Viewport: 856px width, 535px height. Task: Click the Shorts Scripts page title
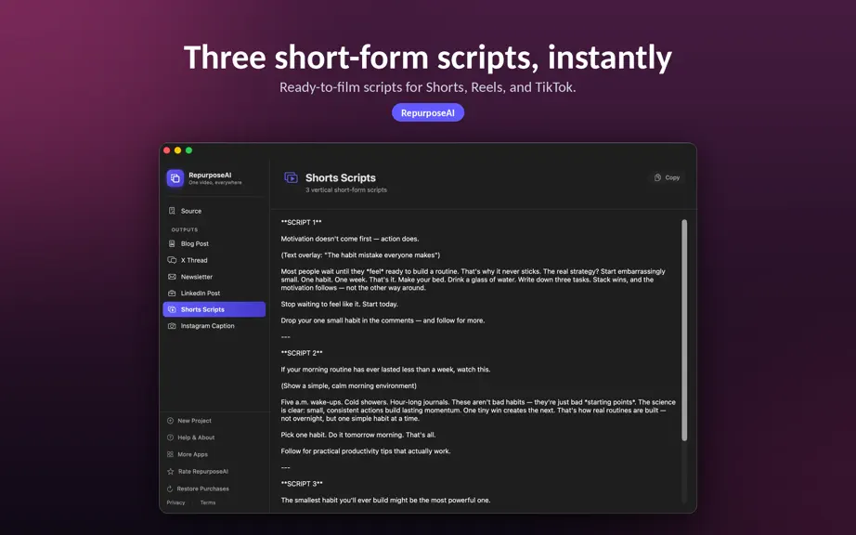341,178
